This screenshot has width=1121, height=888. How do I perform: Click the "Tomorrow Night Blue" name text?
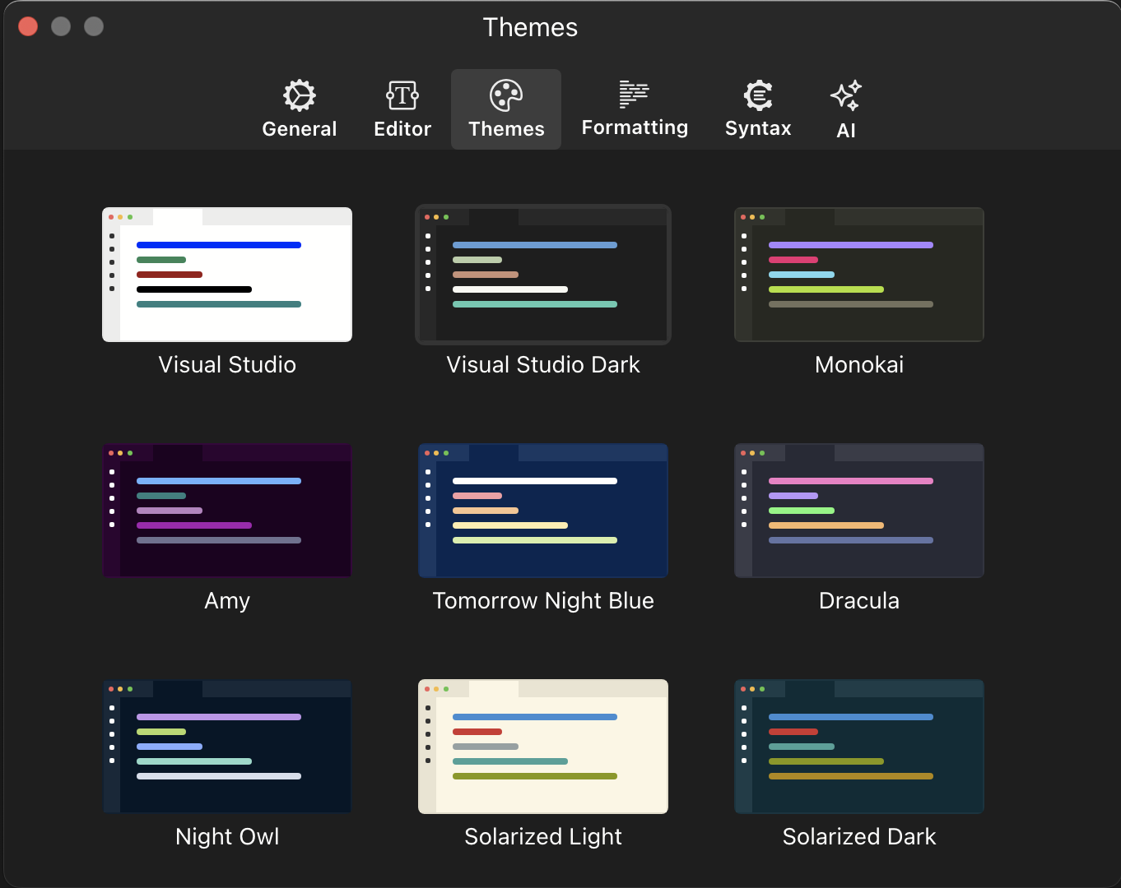point(543,601)
